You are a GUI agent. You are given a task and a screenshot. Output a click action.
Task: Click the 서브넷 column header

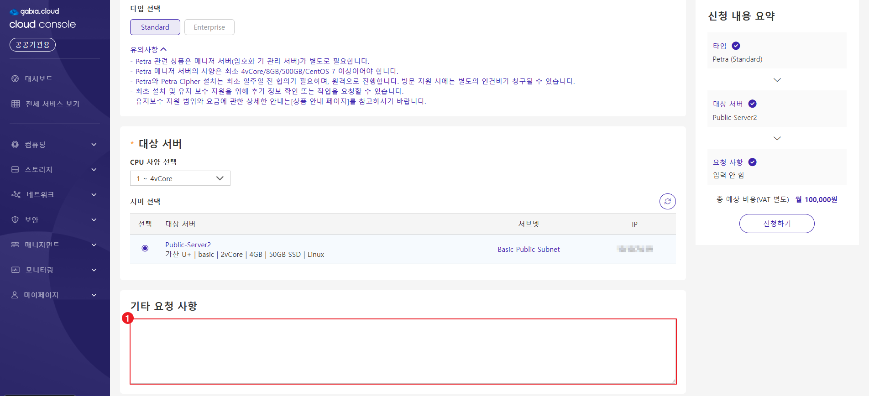coord(529,224)
